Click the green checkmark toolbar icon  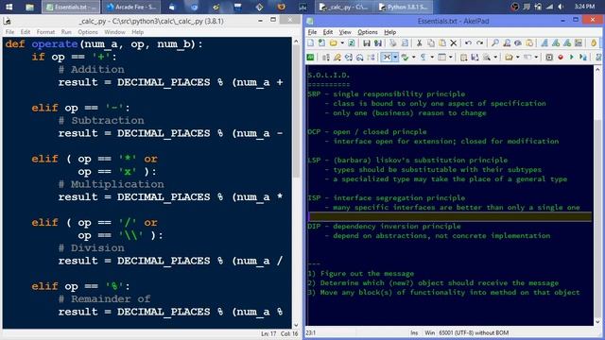click(x=405, y=57)
